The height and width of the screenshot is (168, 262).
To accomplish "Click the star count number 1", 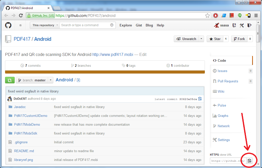I will (x=226, y=39).
